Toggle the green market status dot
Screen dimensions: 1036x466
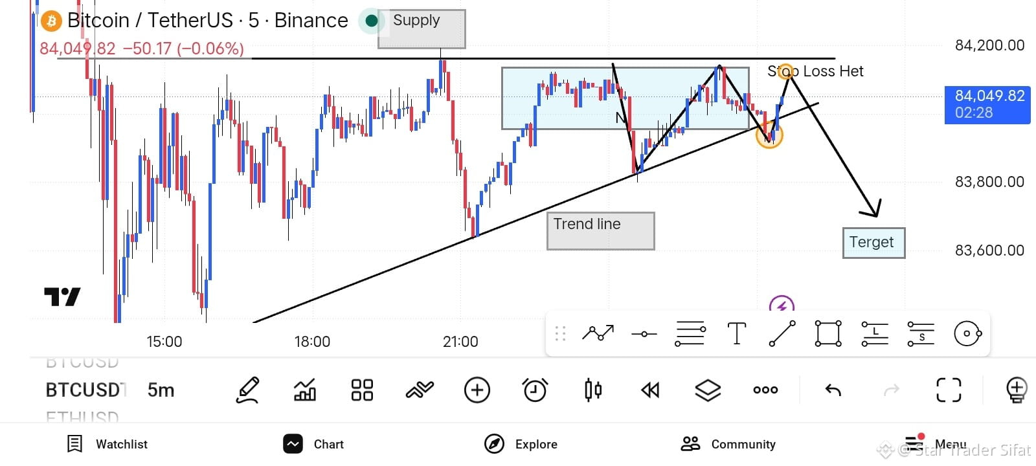coord(372,21)
